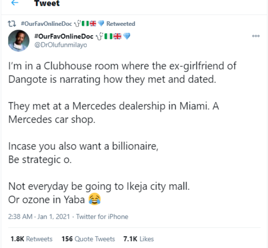Screen dimensions: 268x248
Task: Open the @DrOlufunmilayo handle link
Action: click(x=57, y=45)
